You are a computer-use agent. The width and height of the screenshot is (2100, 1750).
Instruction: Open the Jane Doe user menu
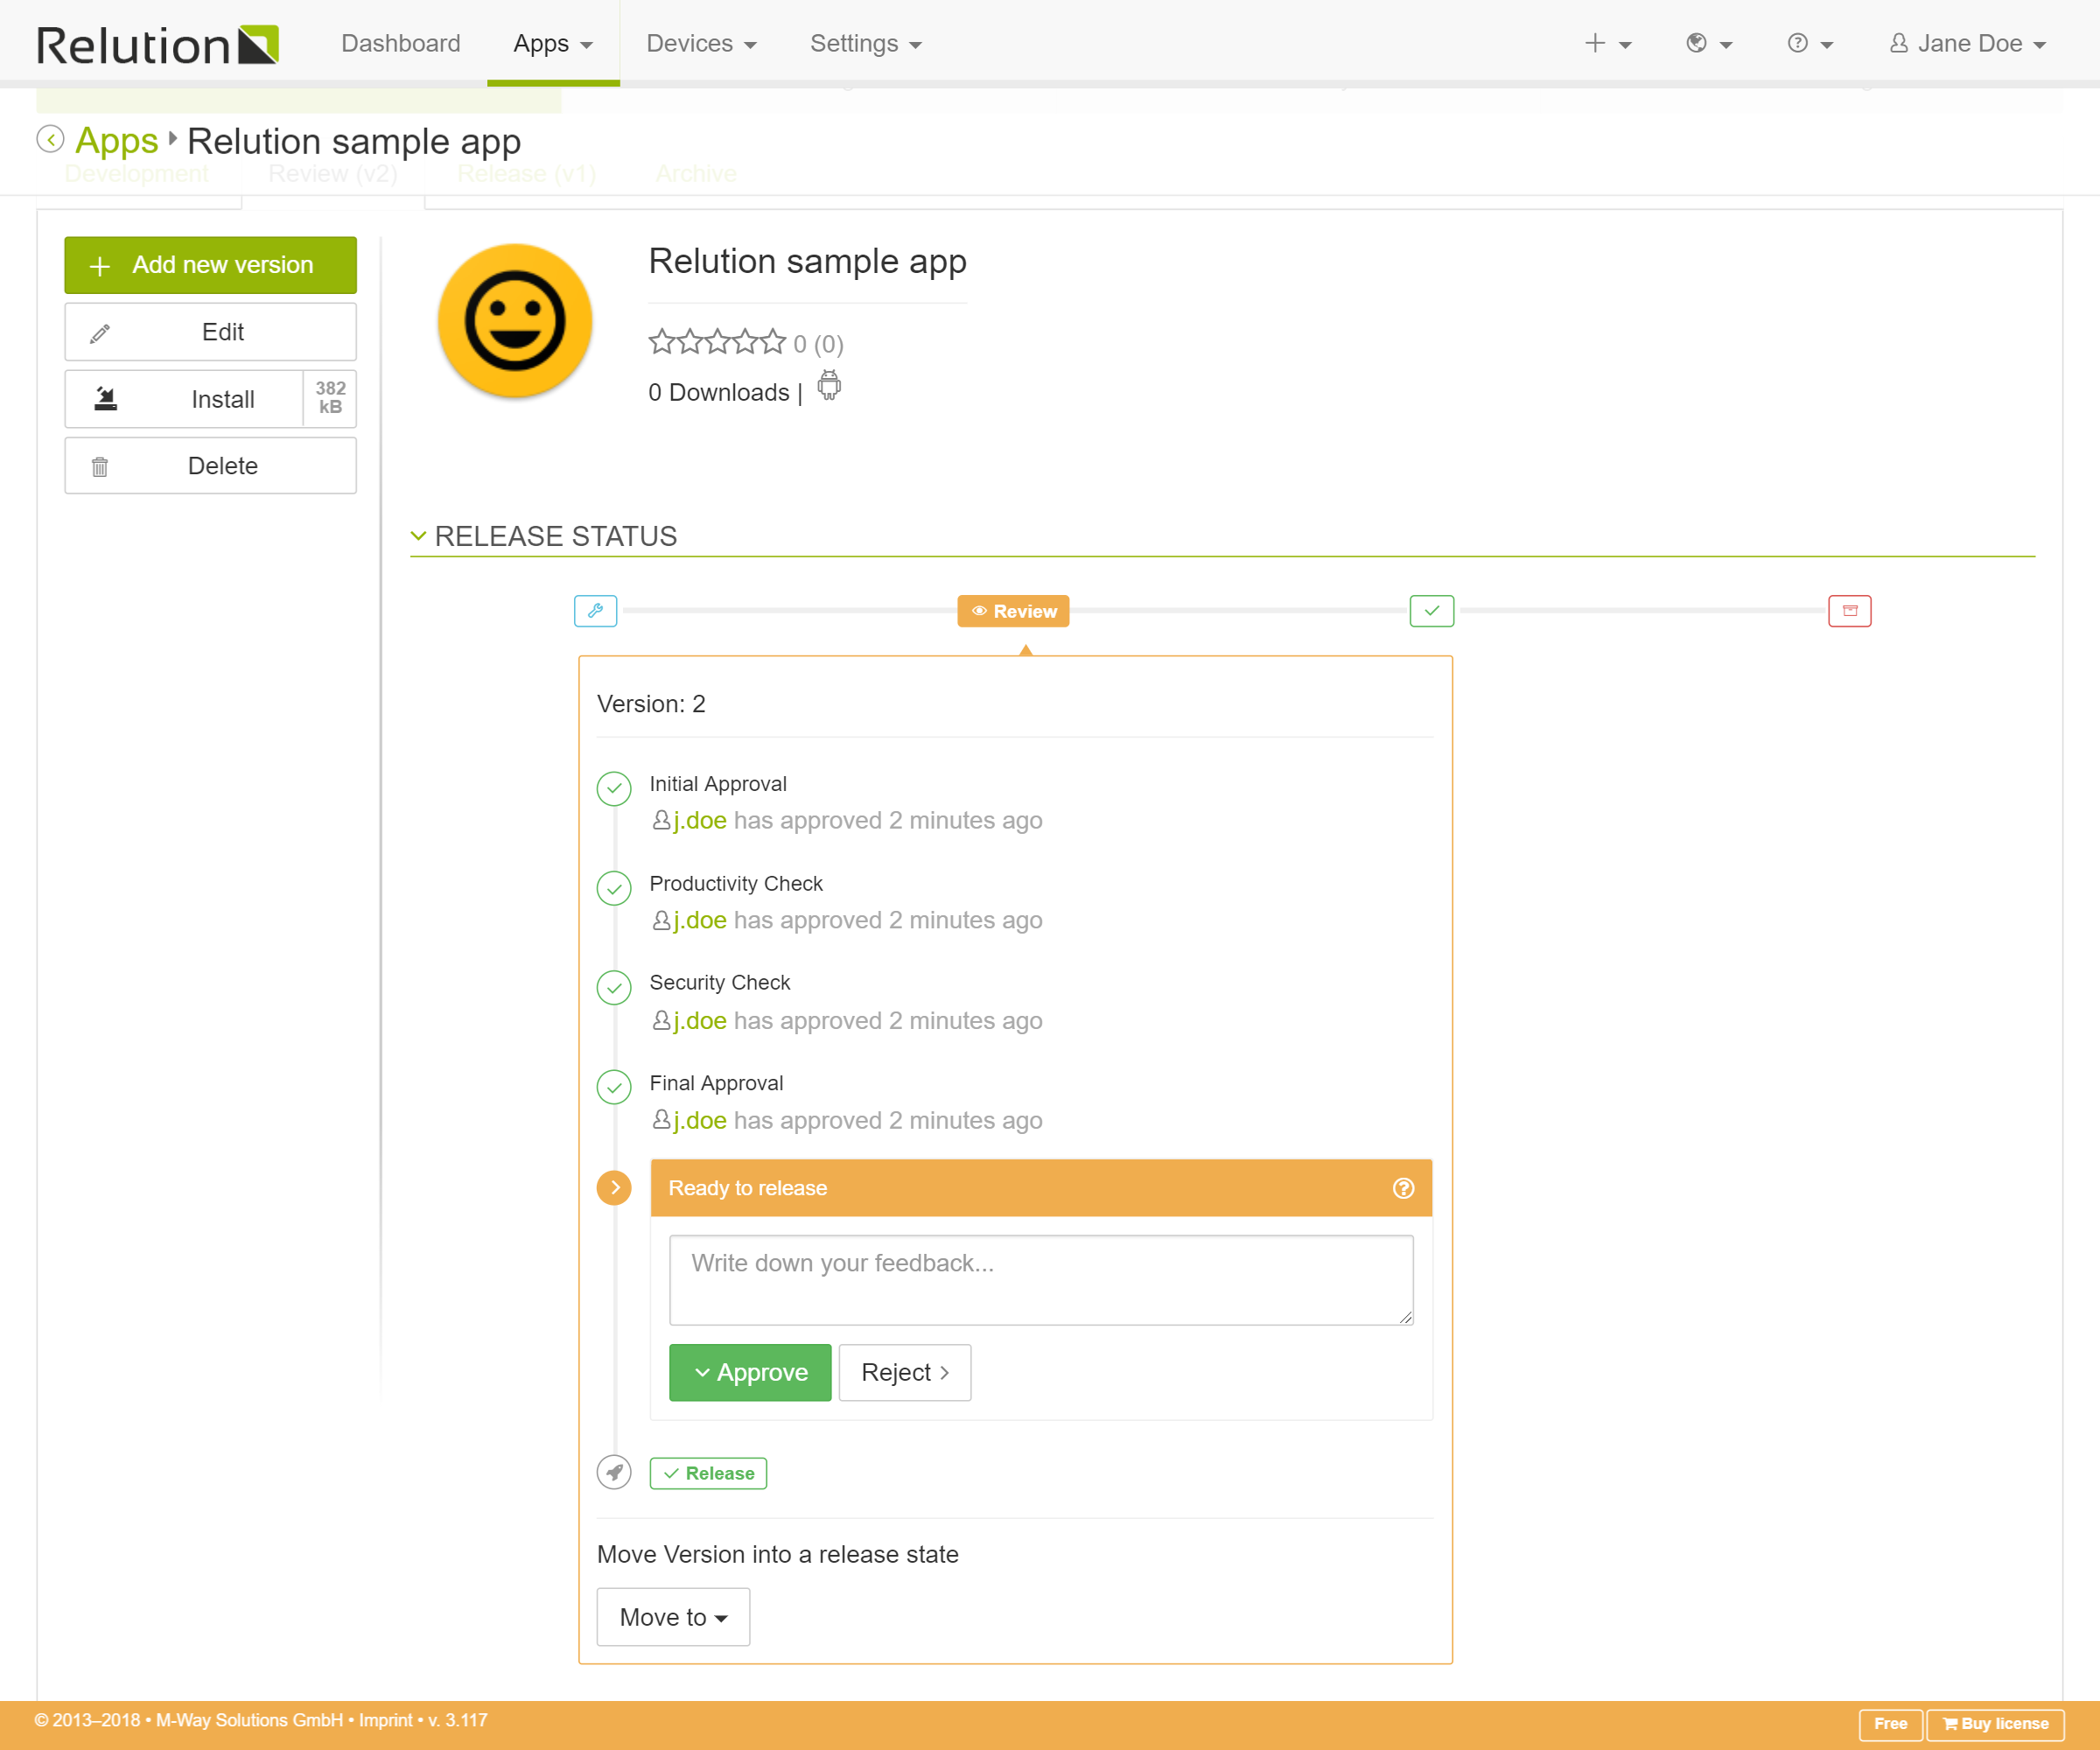(1968, 44)
